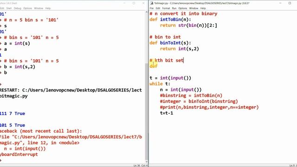The image size is (297, 167).
Task: Click 'n = int(input())' in the Shell traceback
Action: (x=25, y=148)
